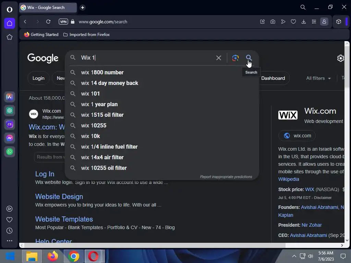Open ChatGPT sidebar icon

tap(9, 111)
